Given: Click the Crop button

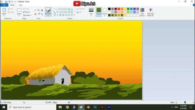Looking at the screenshot, I should 26,9.
